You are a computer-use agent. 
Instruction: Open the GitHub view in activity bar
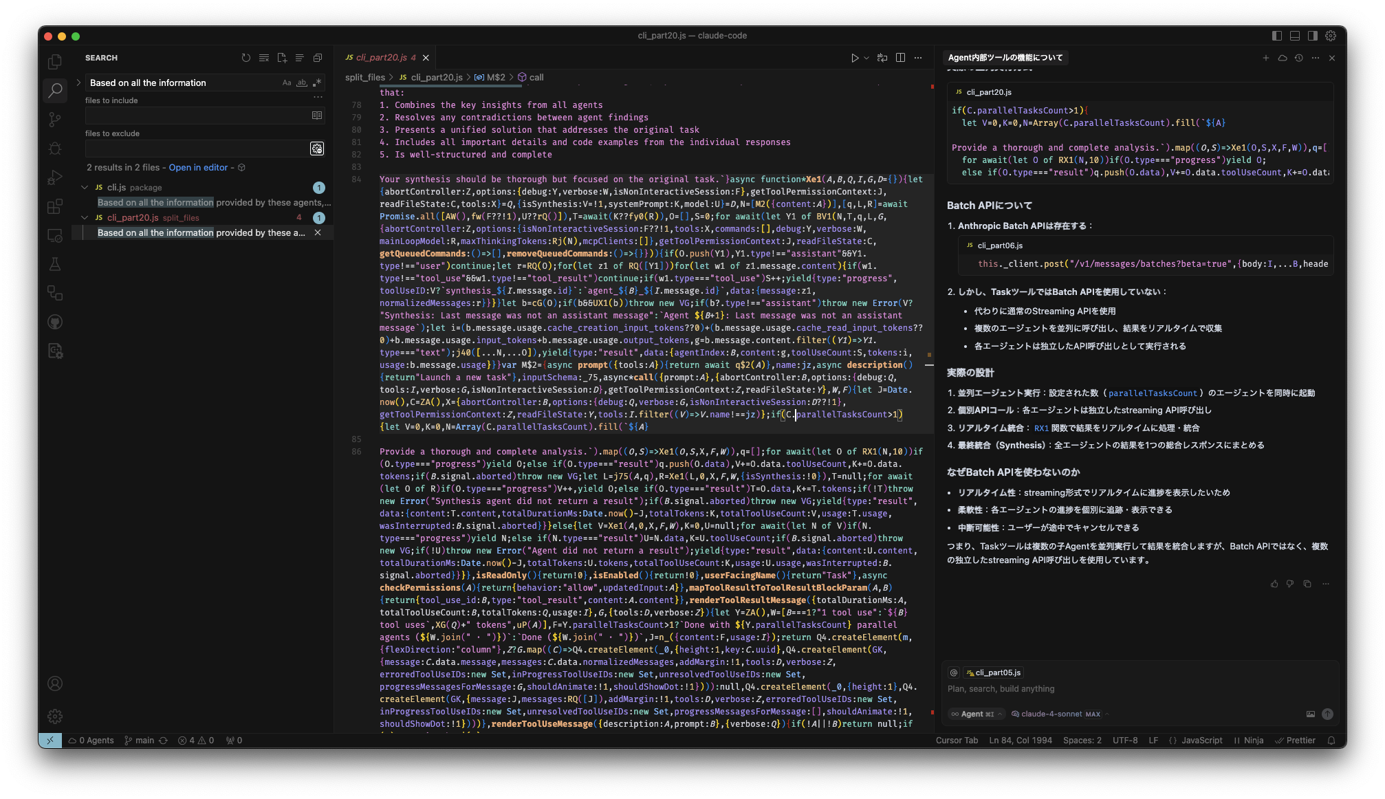pos(55,322)
